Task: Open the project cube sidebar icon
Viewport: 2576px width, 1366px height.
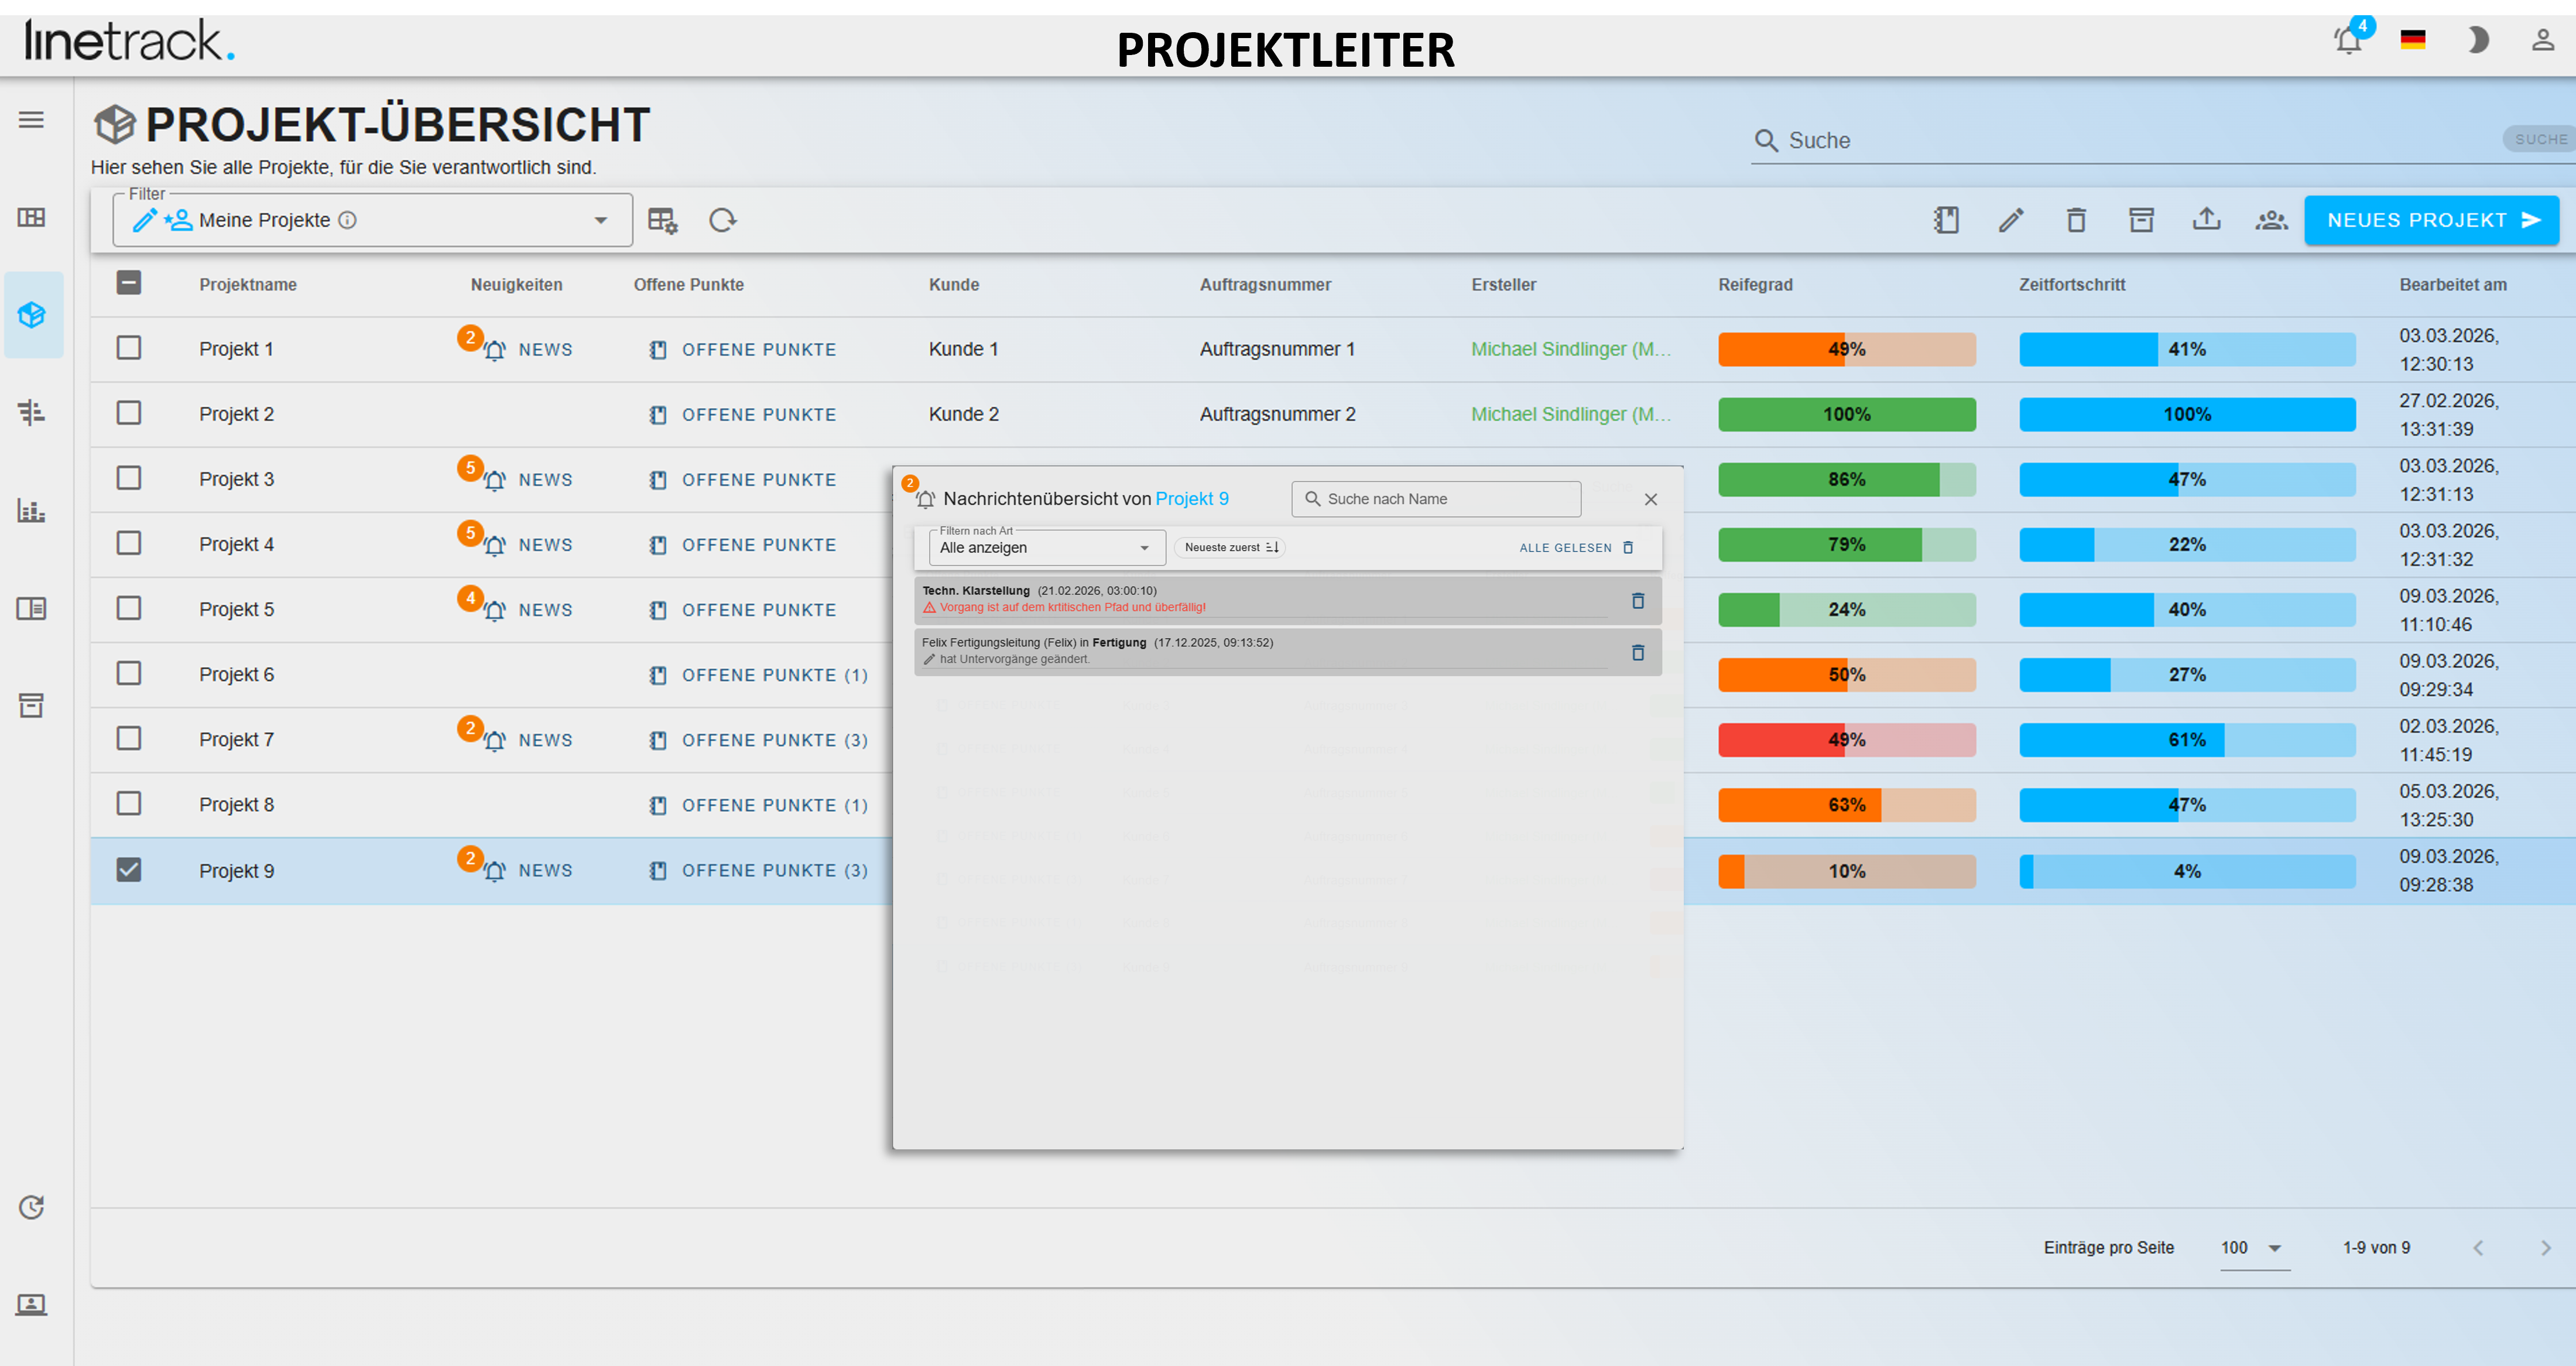Action: (x=31, y=315)
